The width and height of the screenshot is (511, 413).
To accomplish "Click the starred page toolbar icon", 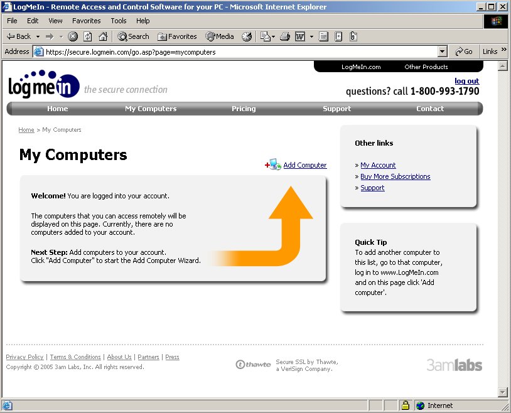I will [x=338, y=36].
